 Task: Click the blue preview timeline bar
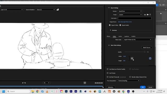51,86
